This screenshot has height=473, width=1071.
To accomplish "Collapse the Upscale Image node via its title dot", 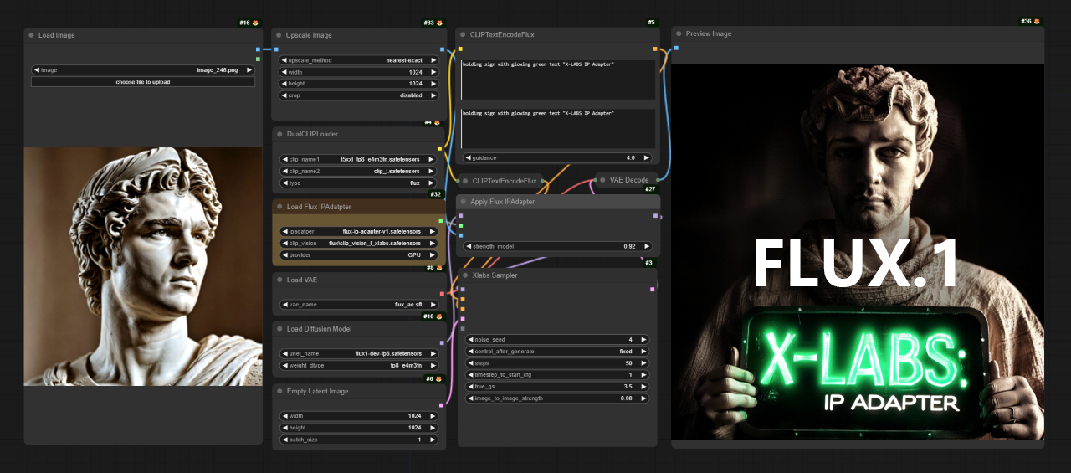I will (x=279, y=35).
